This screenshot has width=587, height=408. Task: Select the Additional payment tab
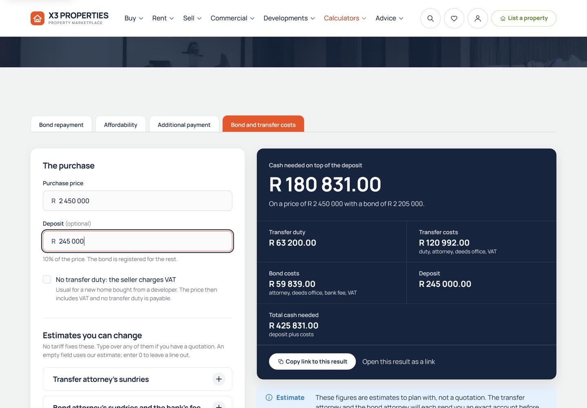184,124
